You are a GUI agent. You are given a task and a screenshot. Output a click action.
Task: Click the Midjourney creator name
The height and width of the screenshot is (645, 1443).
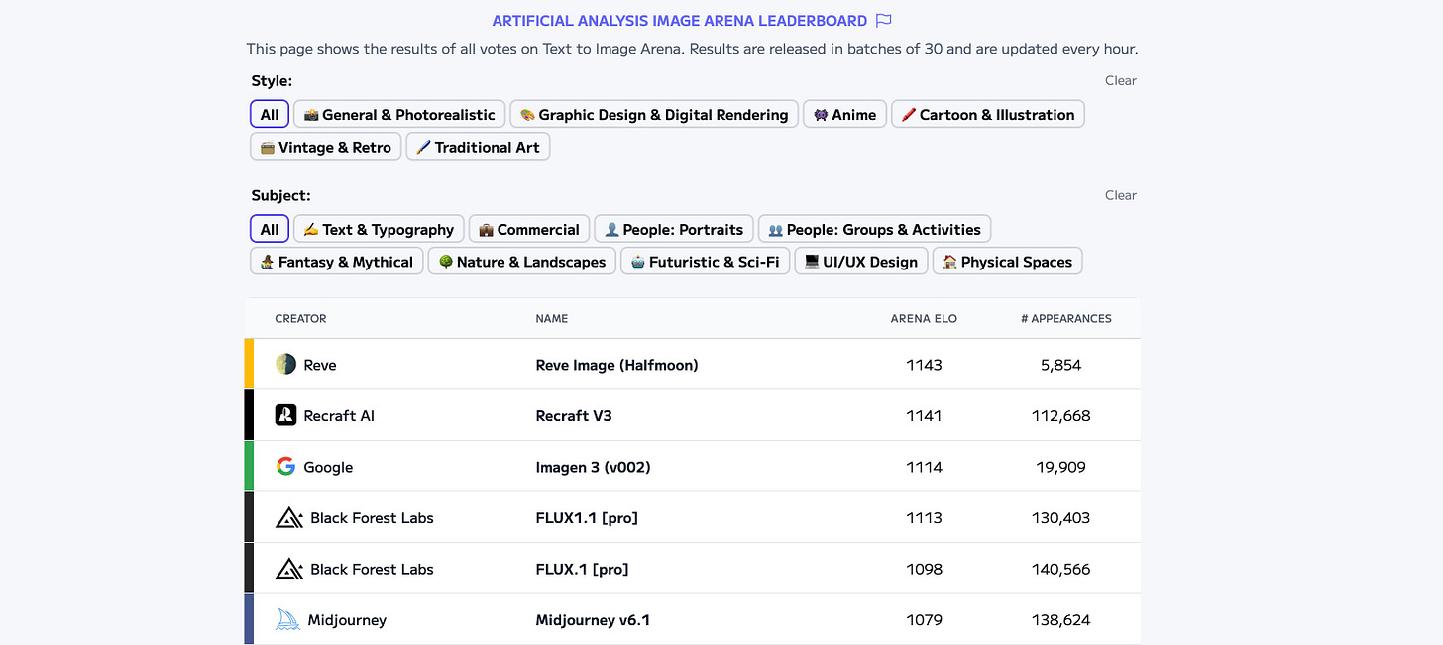[x=347, y=620]
